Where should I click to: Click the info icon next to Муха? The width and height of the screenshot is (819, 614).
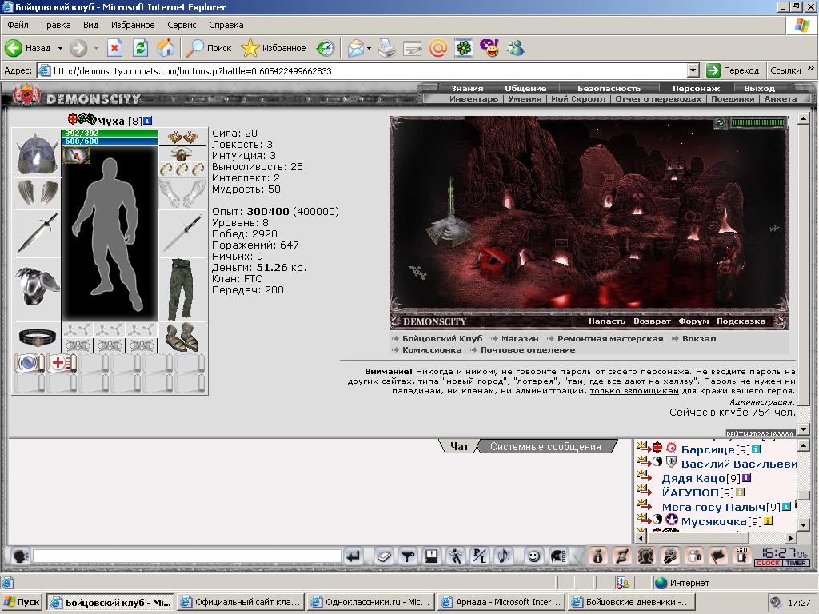point(147,121)
